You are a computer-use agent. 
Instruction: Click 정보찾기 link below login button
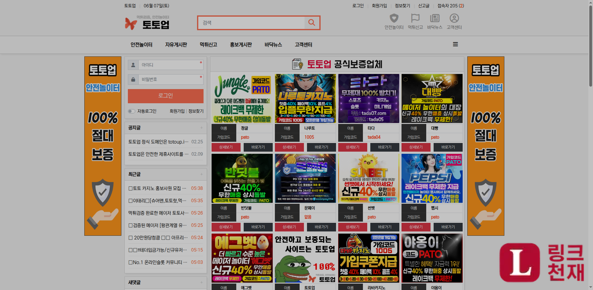pos(196,111)
